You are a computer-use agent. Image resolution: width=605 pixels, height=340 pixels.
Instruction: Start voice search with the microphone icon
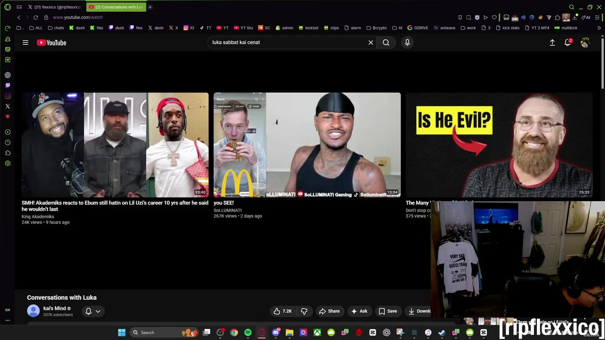coord(407,42)
